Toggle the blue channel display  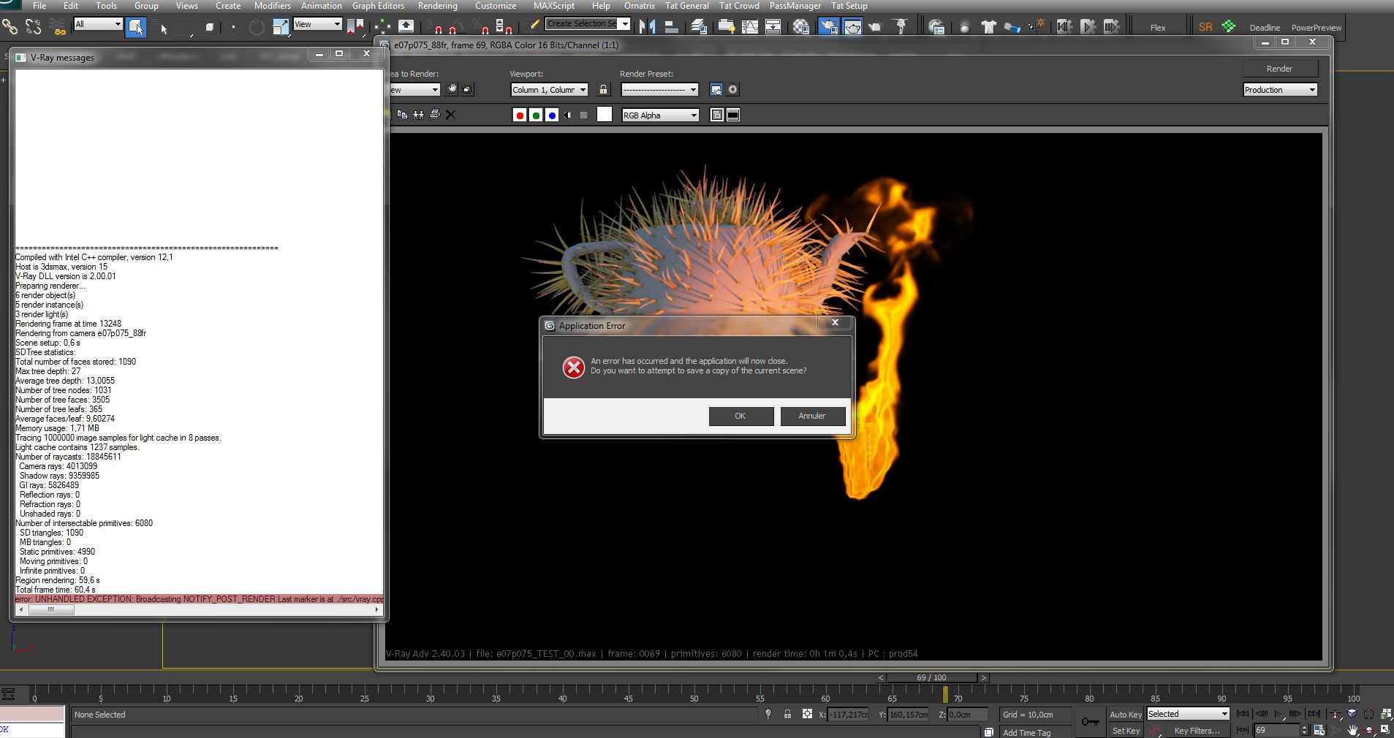(x=552, y=115)
